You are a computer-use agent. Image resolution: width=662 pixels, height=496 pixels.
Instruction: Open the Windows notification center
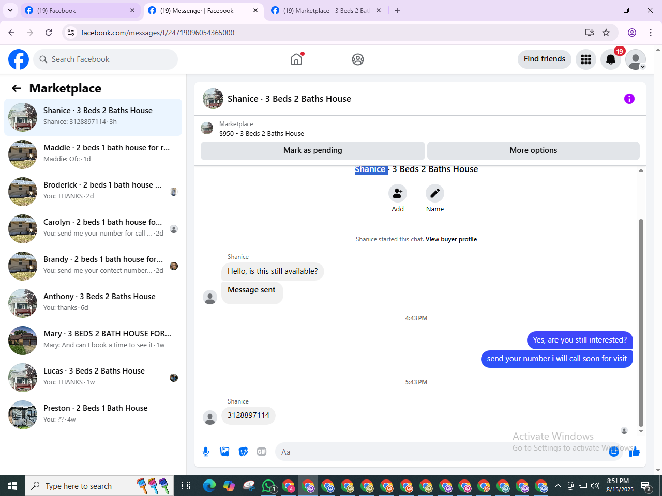coord(646,486)
